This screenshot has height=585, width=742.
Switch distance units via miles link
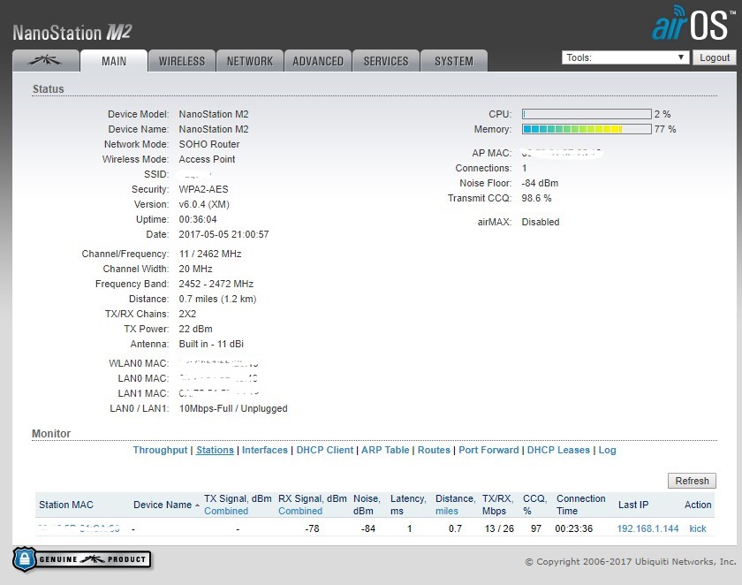click(x=447, y=511)
